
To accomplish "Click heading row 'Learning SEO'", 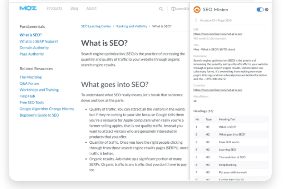I will [x=231, y=149].
